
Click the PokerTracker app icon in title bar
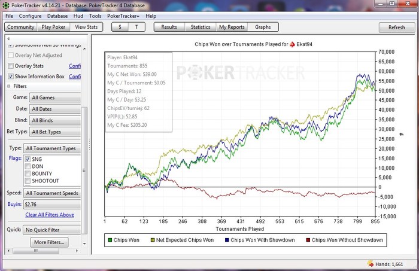5,5
